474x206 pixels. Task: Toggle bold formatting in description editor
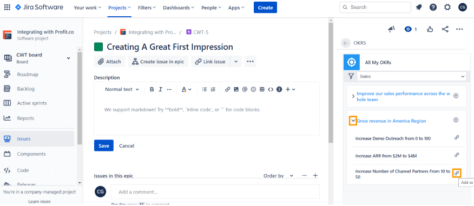pyautogui.click(x=152, y=89)
